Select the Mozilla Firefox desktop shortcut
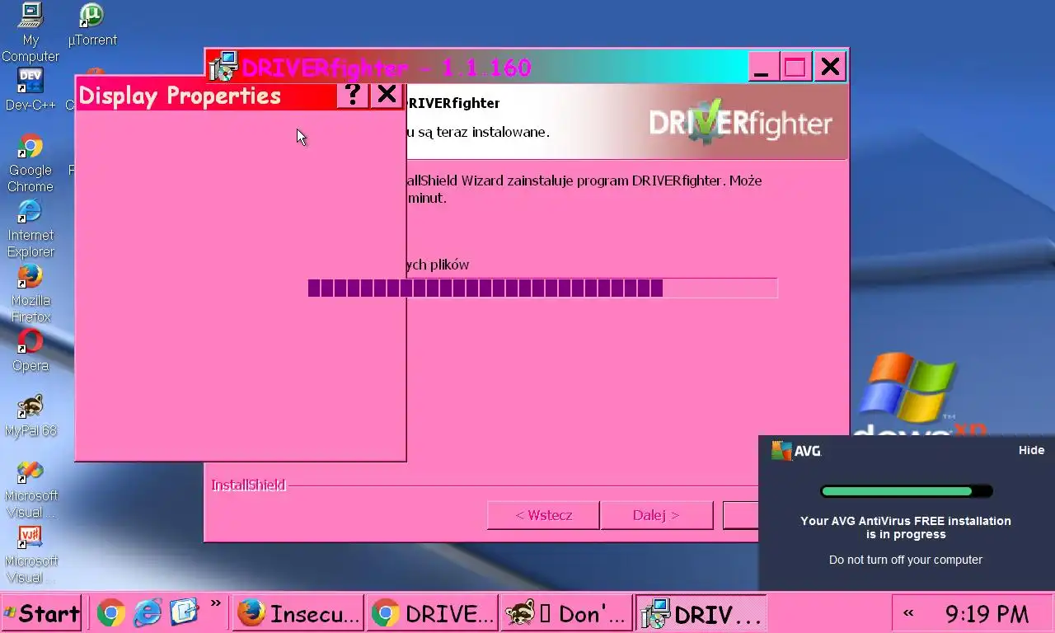The image size is (1055, 633). point(30,293)
